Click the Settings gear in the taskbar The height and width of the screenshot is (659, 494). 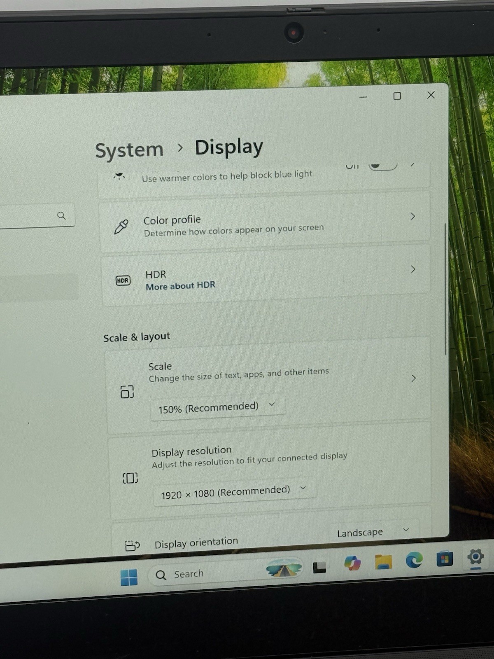point(475,557)
